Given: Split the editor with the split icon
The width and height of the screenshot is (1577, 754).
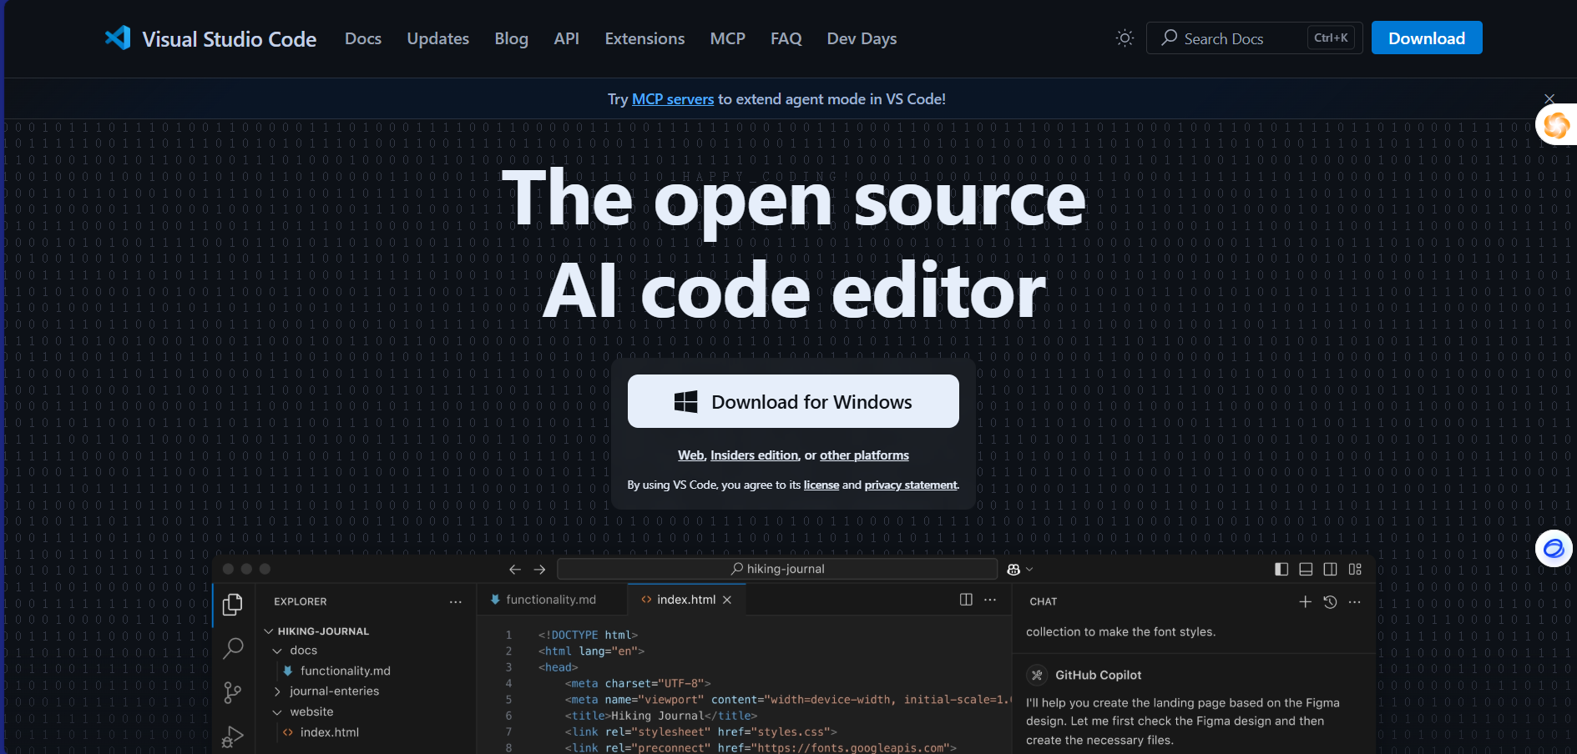Looking at the screenshot, I should click(966, 600).
